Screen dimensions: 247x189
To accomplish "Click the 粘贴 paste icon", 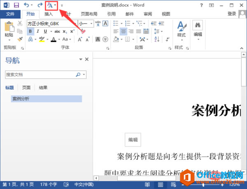I will pyautogui.click(x=9, y=27).
